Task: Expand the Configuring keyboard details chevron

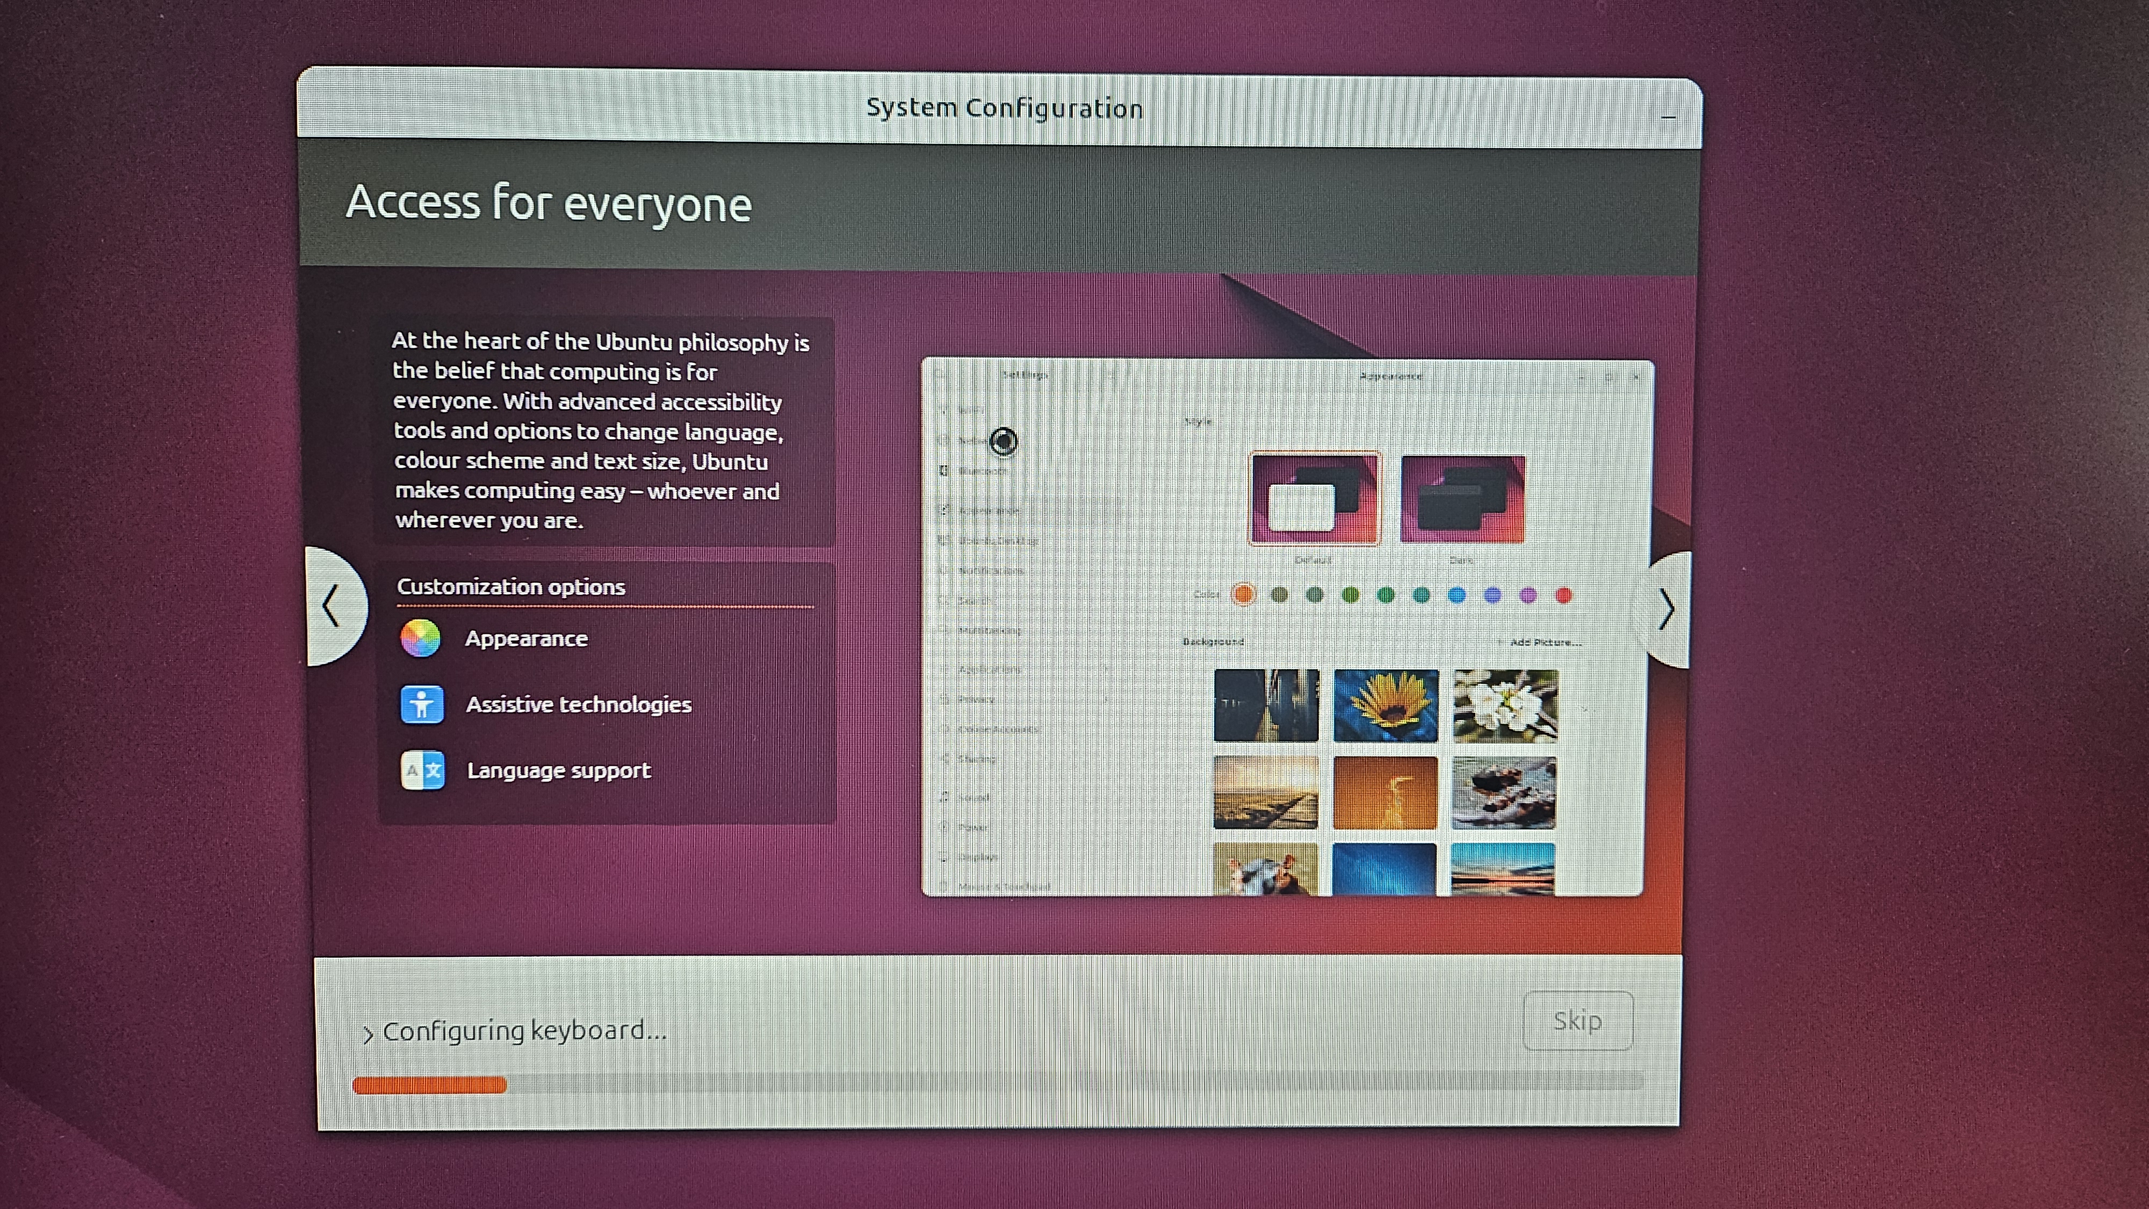Action: (x=367, y=1035)
